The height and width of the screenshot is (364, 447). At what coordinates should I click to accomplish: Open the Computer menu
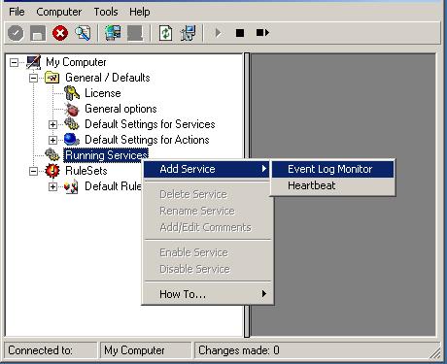coord(59,12)
